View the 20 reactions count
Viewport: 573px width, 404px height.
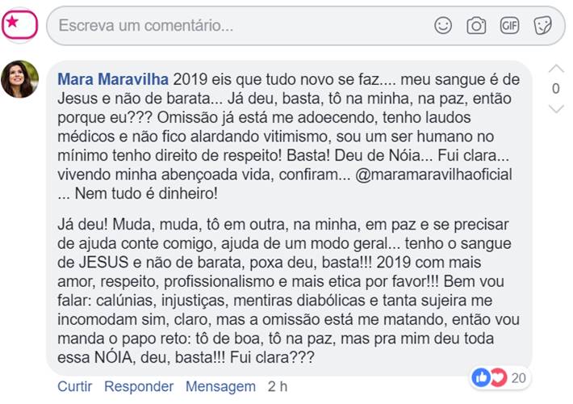[519, 377]
